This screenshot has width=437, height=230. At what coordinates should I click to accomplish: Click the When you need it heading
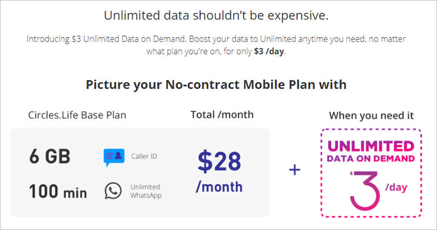coord(371,116)
